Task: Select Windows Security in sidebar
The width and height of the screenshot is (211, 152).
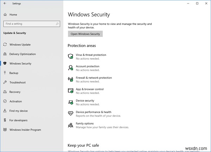Action: pos(20,63)
